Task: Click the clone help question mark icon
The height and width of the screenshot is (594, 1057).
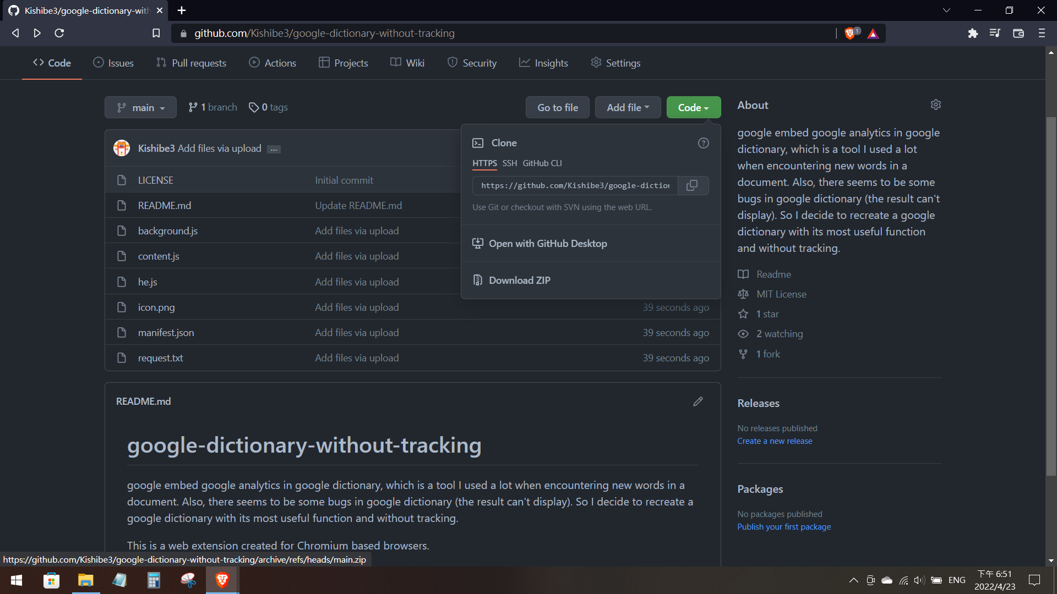Action: point(703,143)
